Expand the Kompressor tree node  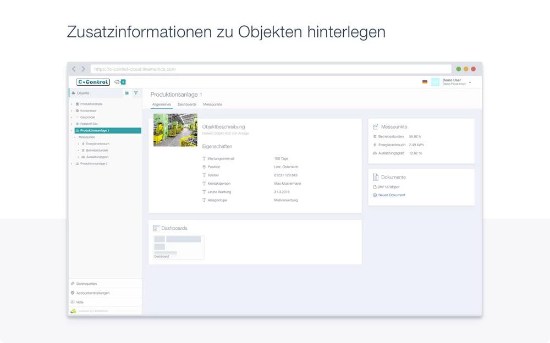click(71, 110)
